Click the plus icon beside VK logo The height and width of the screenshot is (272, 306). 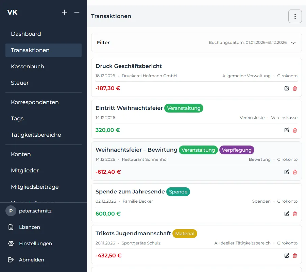[x=65, y=12]
